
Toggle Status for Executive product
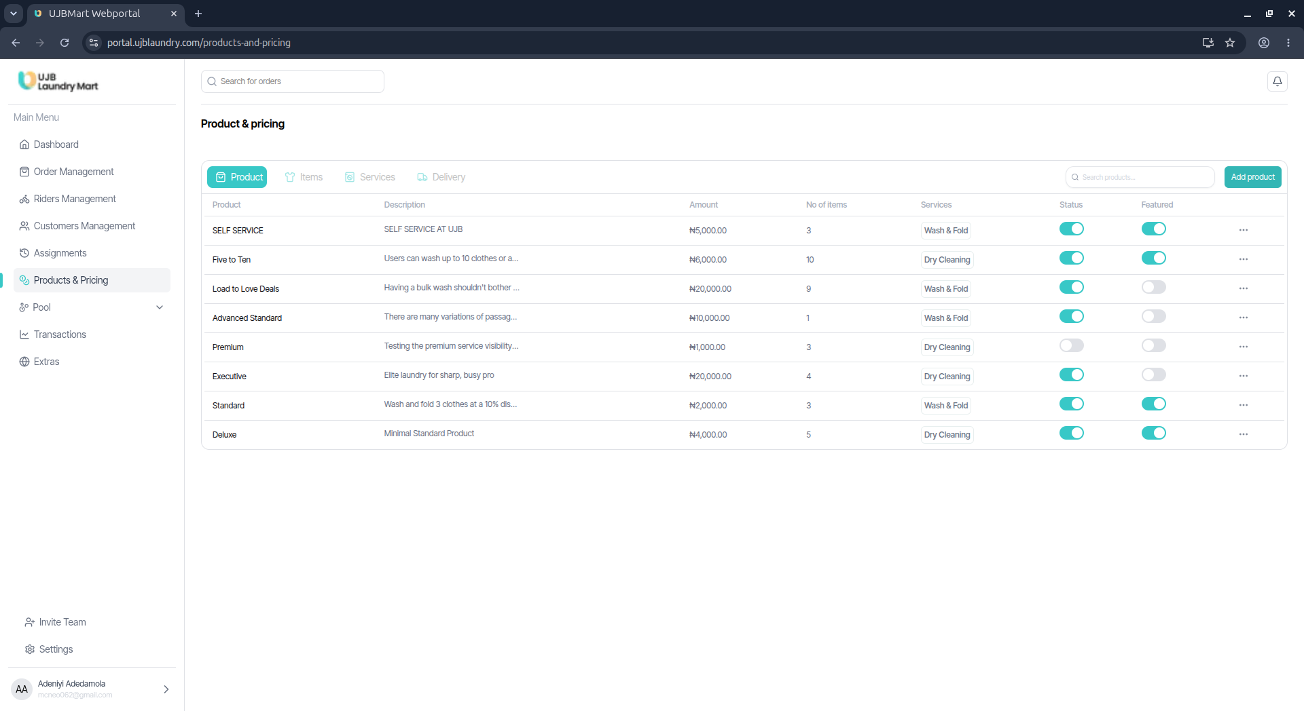[1071, 374]
